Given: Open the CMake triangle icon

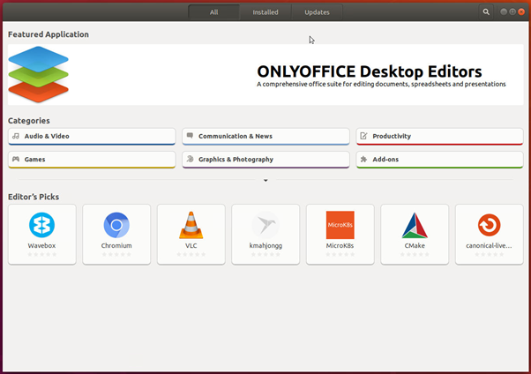Looking at the screenshot, I should tap(415, 225).
